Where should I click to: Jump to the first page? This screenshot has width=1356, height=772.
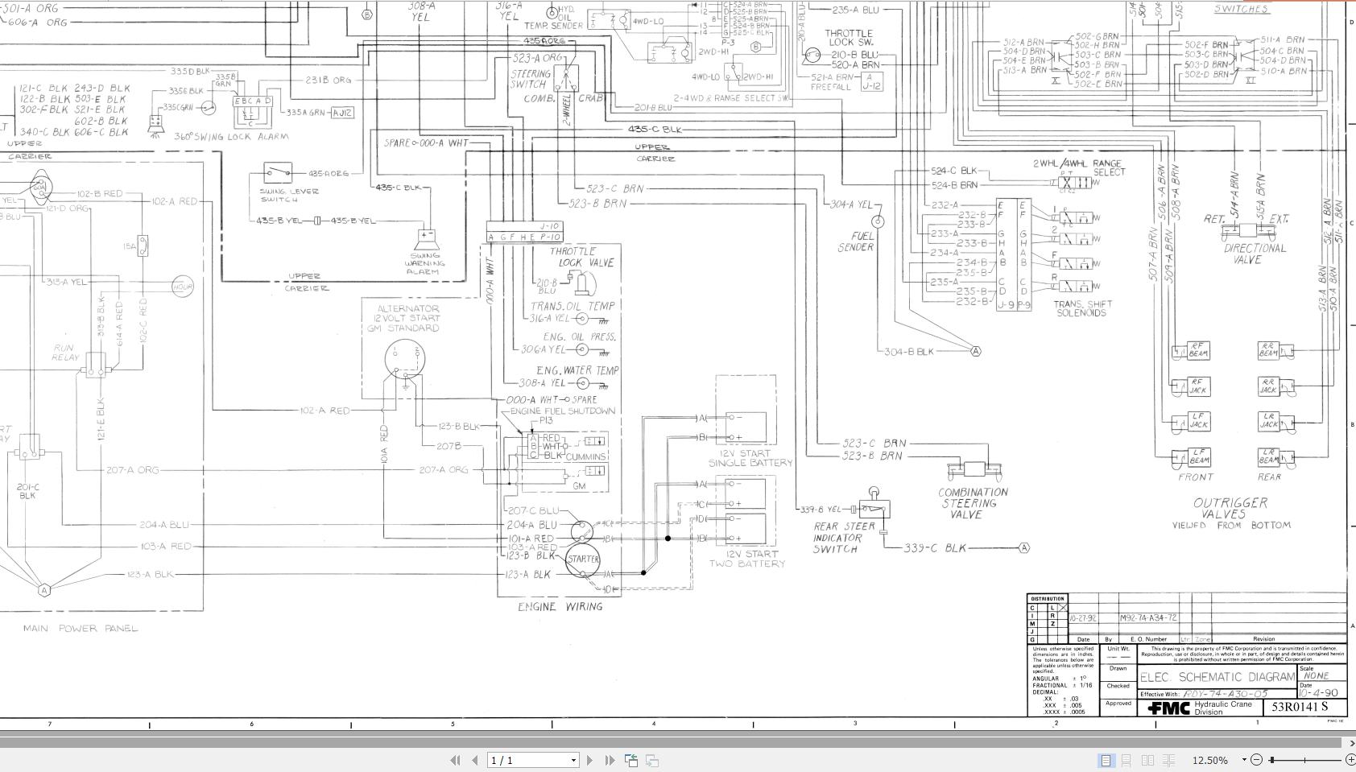457,760
